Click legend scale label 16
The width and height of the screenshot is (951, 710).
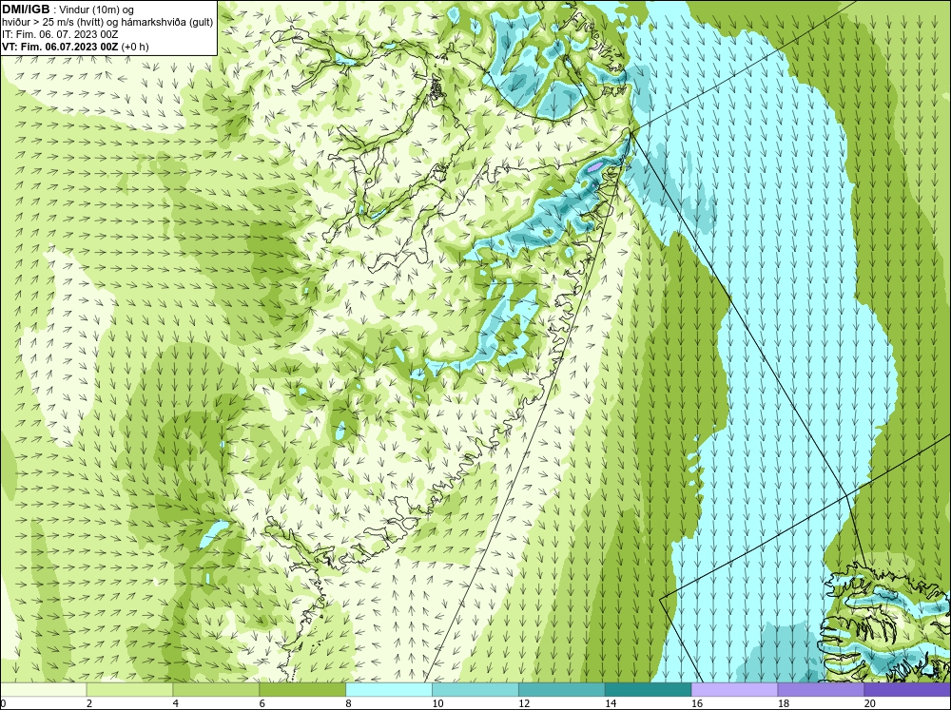696,703
